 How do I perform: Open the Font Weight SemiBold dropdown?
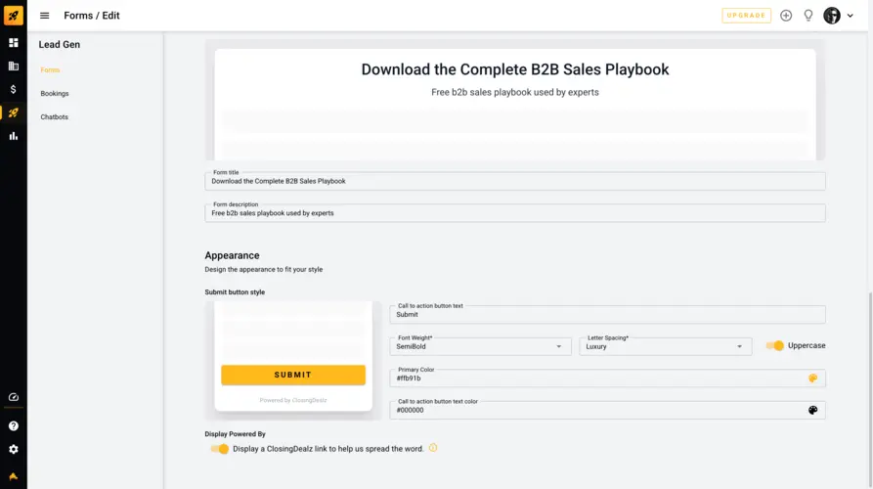pyautogui.click(x=480, y=346)
